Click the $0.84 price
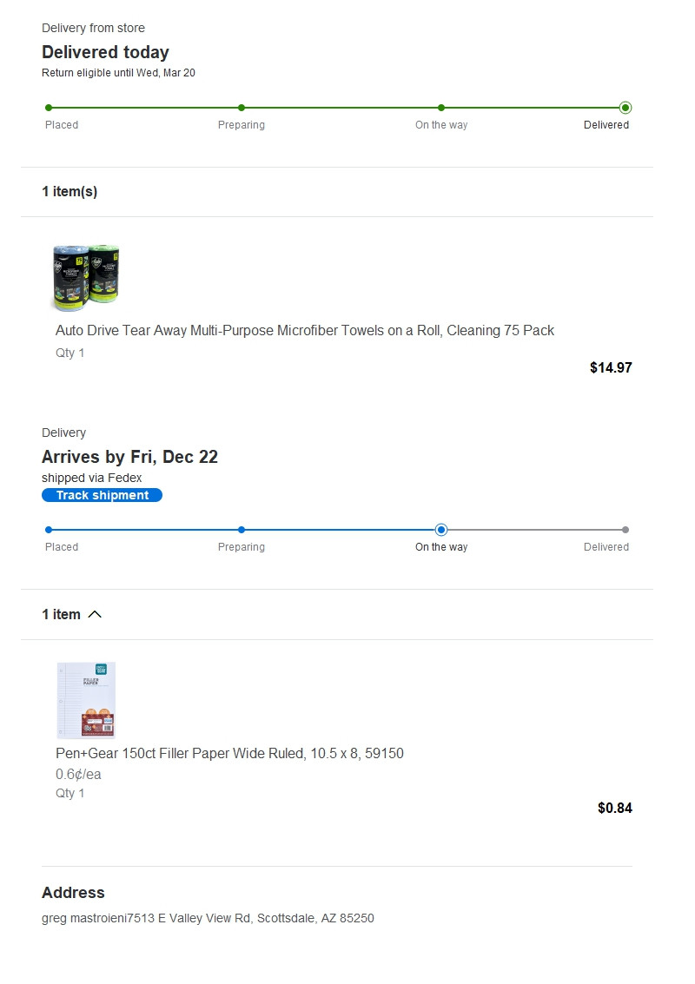Viewport: 695px width, 984px height. [x=614, y=808]
